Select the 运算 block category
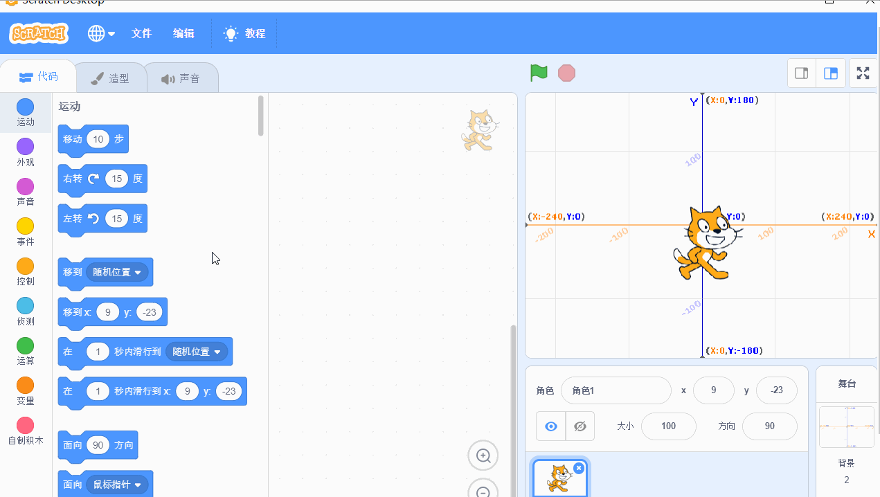 [26, 352]
